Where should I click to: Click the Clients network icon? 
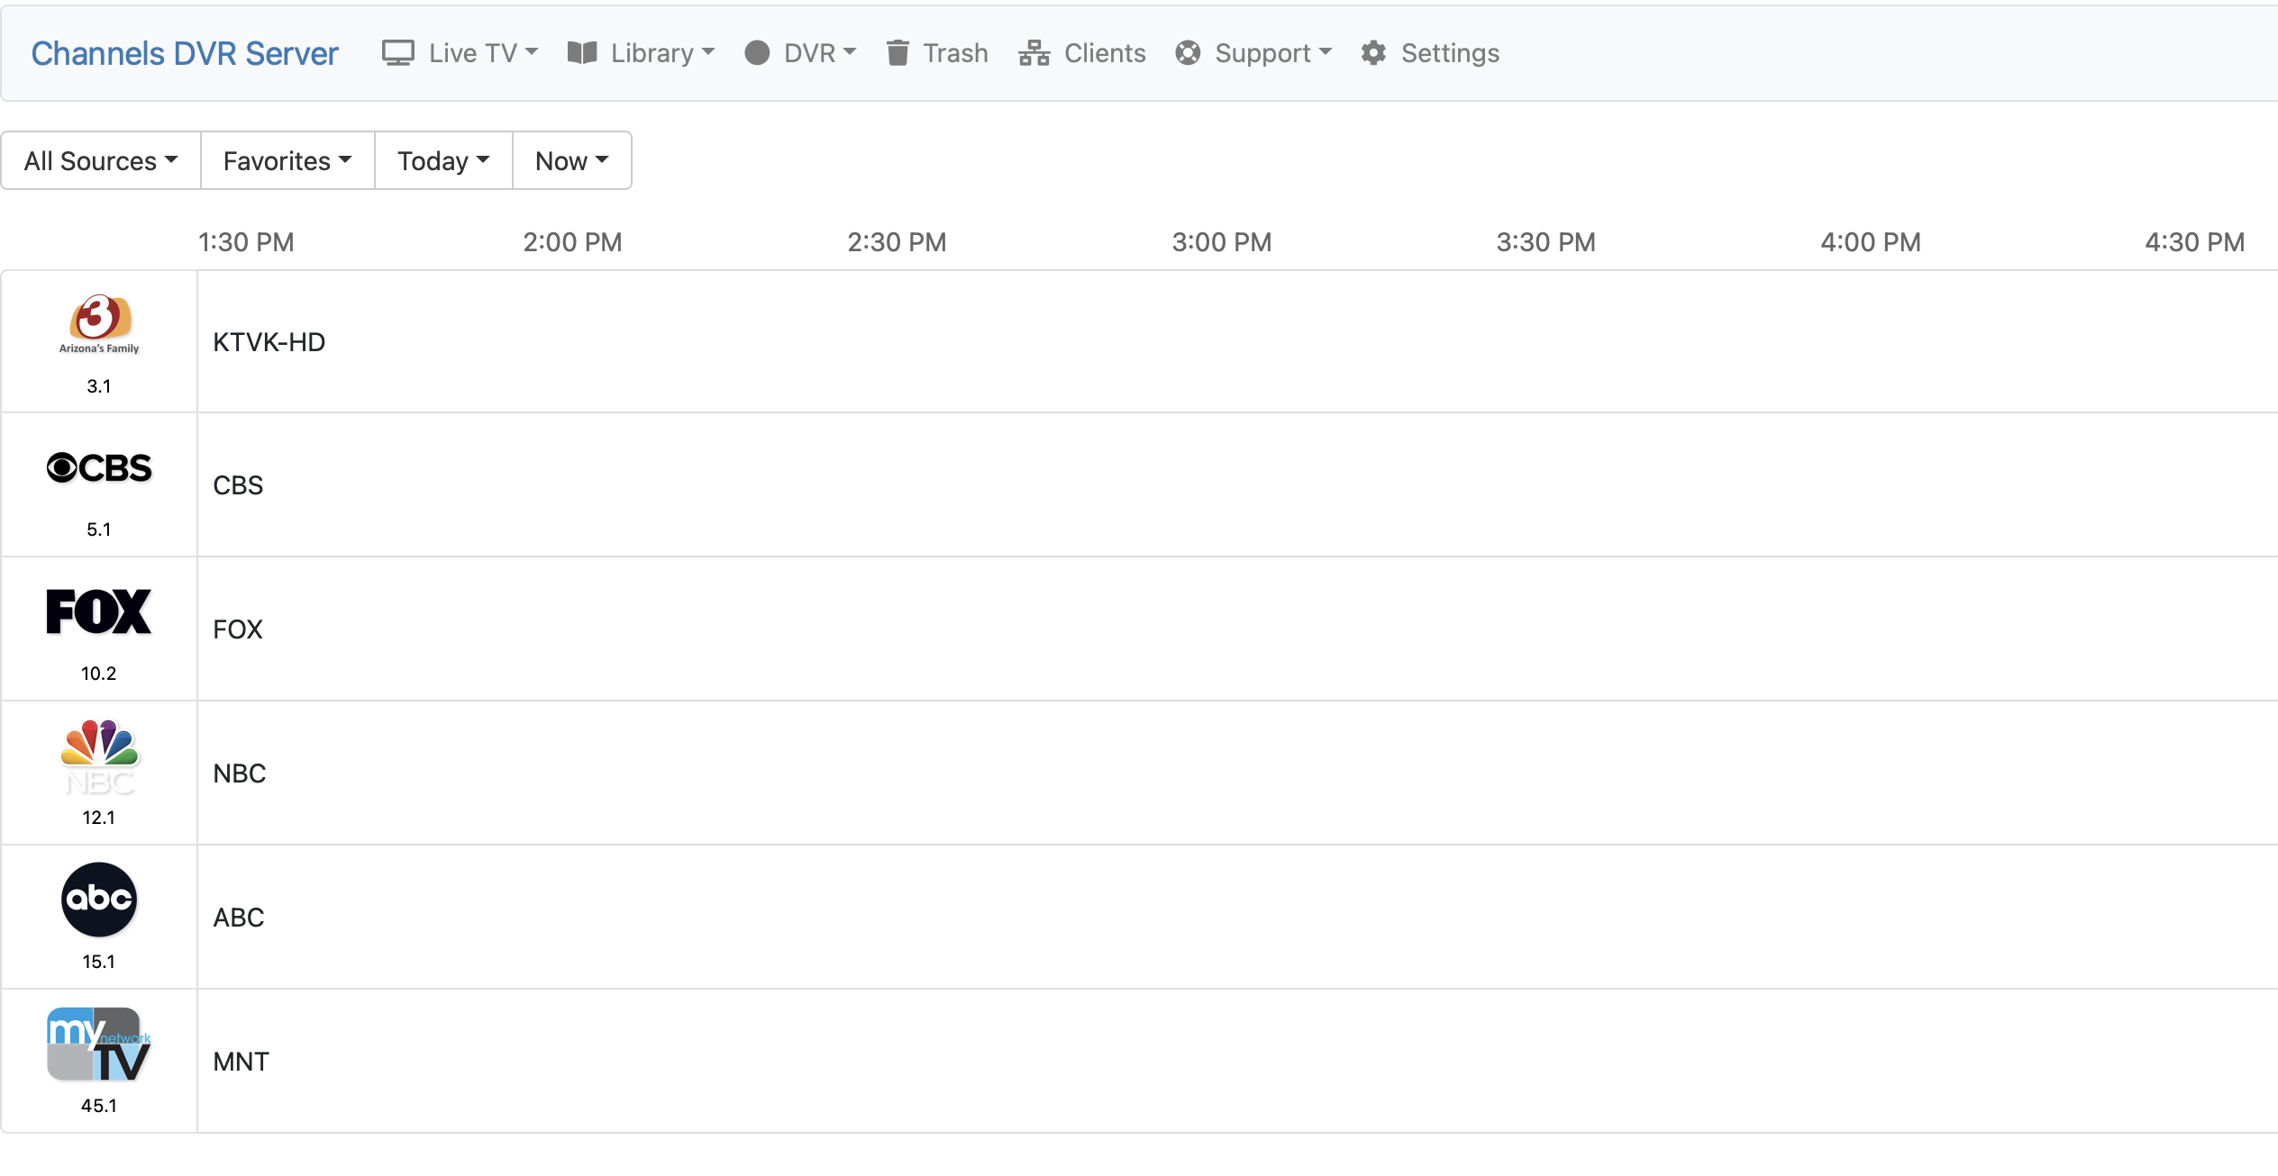pyautogui.click(x=1034, y=53)
